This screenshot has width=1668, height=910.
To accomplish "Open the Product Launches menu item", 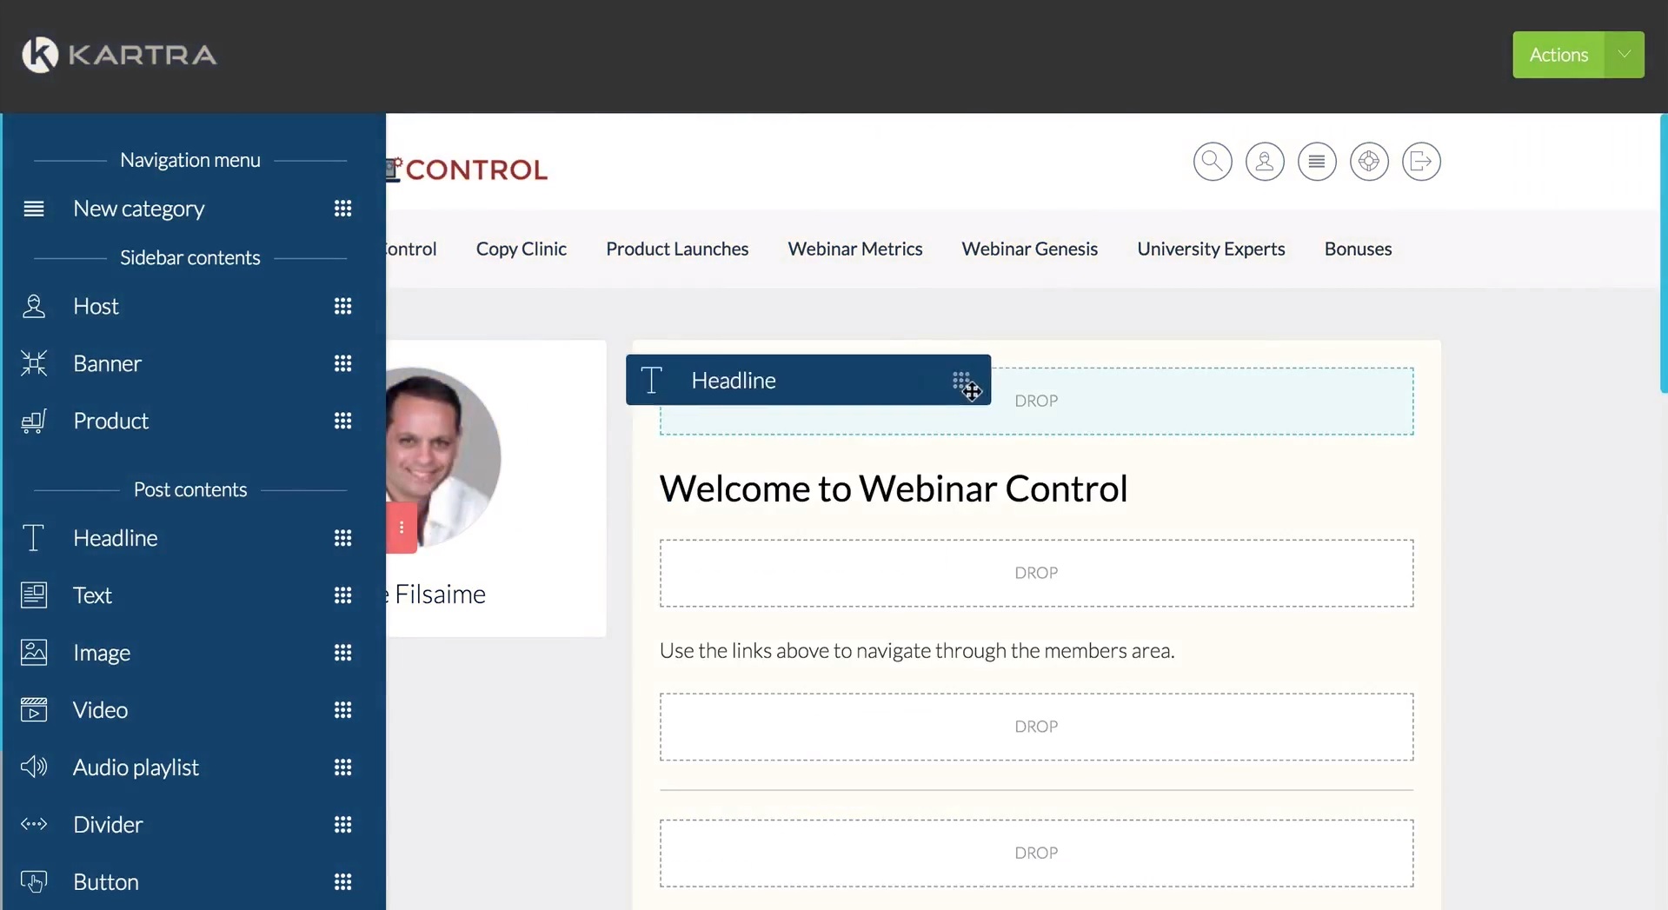I will (x=677, y=249).
